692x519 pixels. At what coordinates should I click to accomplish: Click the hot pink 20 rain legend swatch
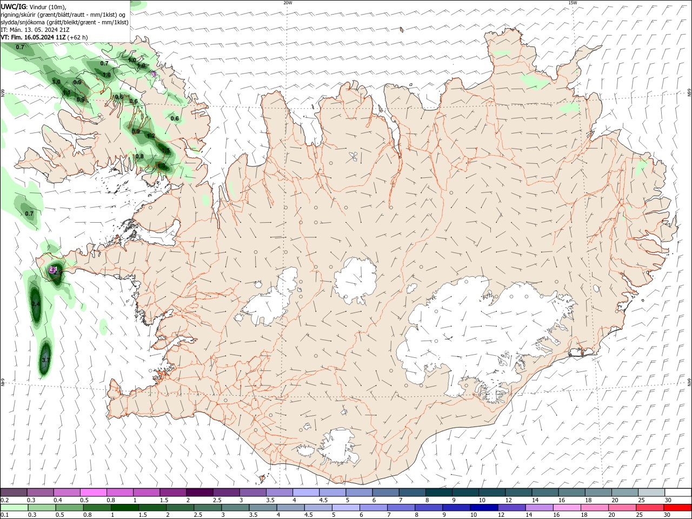622,508
